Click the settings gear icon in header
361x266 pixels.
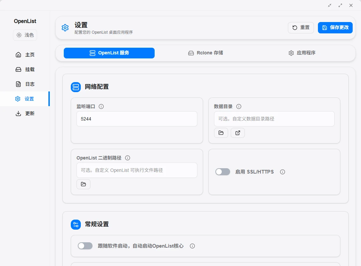(x=65, y=28)
